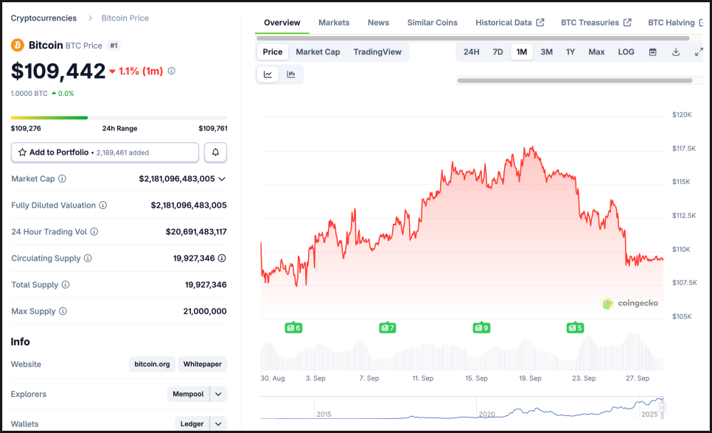Click the Total Supply 19,927,346 value
Screen dimensions: 712x433
pyautogui.click(x=206, y=284)
